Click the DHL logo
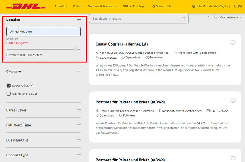This screenshot has height=162, width=245. [26, 6]
